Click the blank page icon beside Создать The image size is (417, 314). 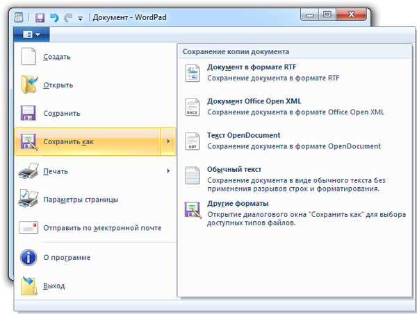[x=28, y=56]
